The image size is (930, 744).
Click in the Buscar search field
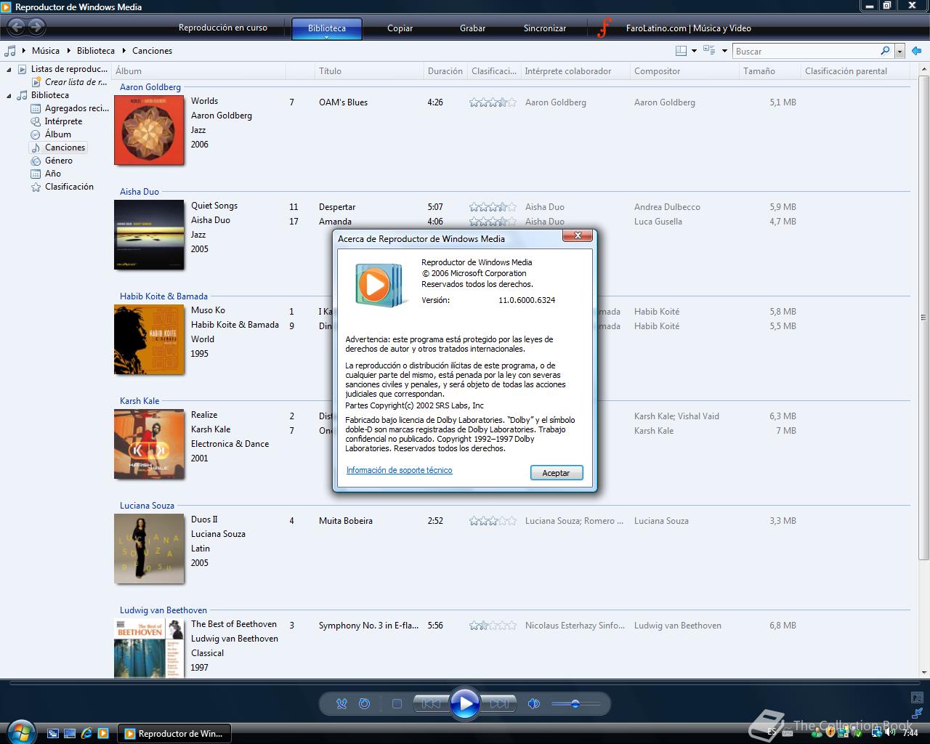pos(805,51)
